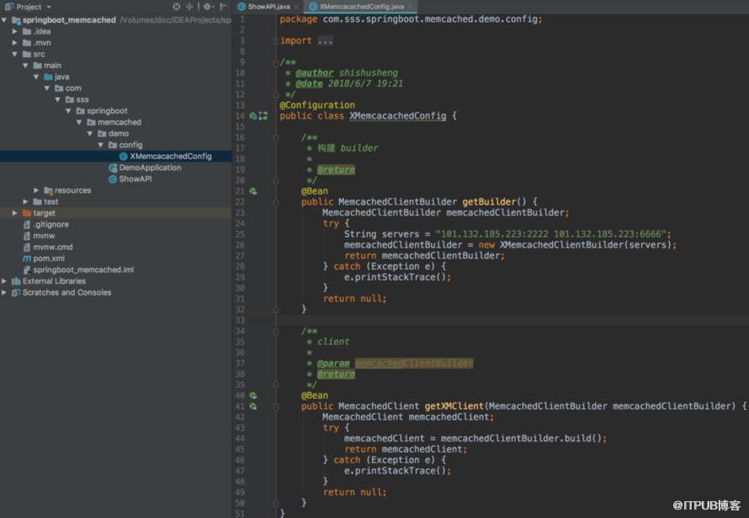This screenshot has width=749, height=518.
Task: Click the Spring bean gutter icon on class declaration line
Action: coord(253,116)
